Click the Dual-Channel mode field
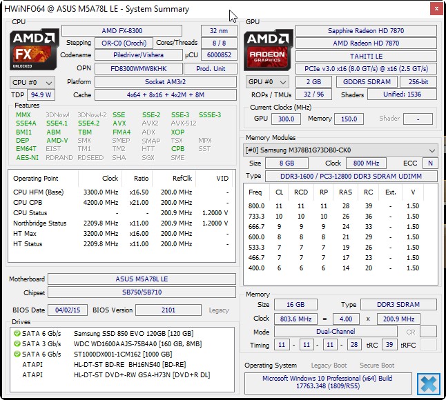 (x=336, y=332)
